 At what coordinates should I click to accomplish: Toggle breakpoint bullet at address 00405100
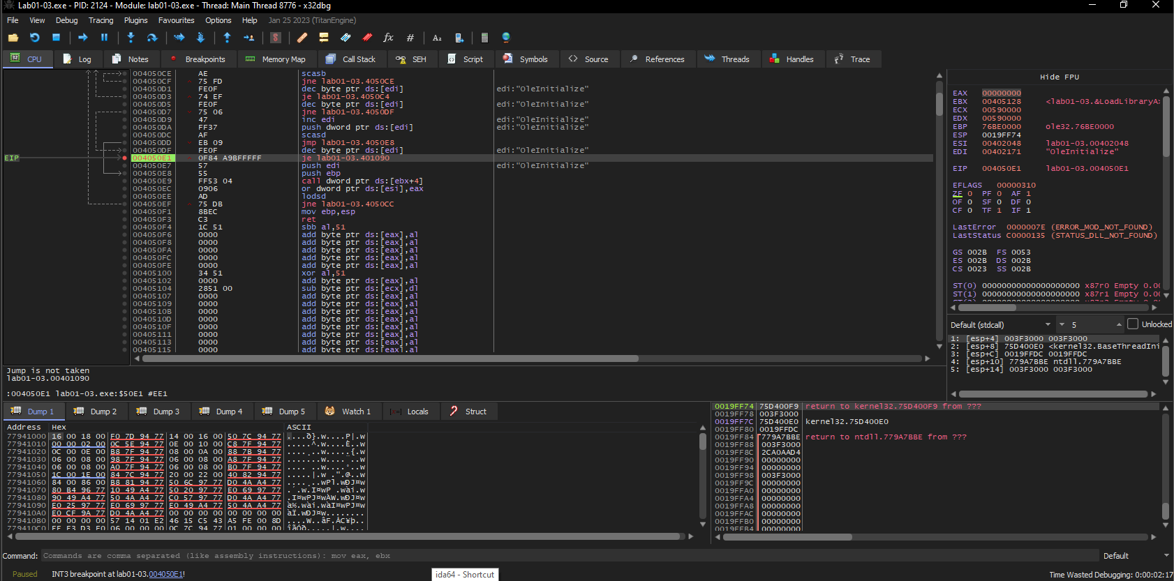tap(125, 273)
